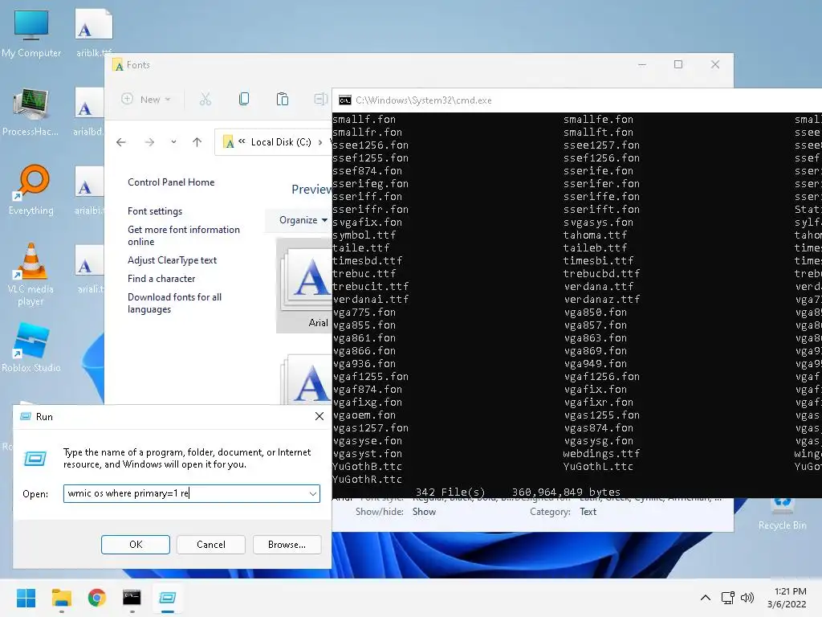This screenshot has height=617, width=822.
Task: Click Text value next to Category
Action: tap(588, 512)
